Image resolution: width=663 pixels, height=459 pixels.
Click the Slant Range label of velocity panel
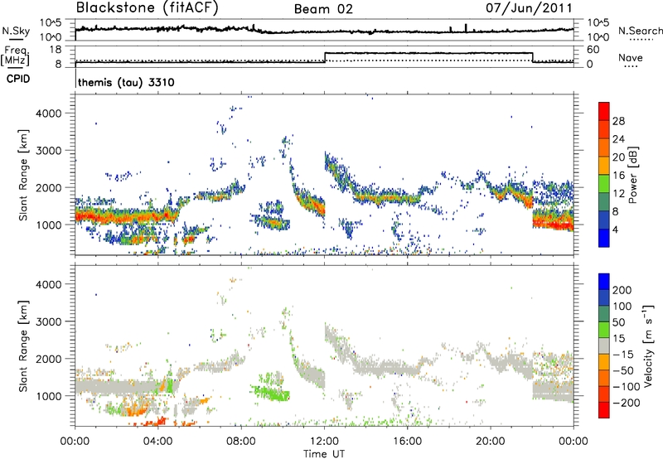(x=23, y=345)
